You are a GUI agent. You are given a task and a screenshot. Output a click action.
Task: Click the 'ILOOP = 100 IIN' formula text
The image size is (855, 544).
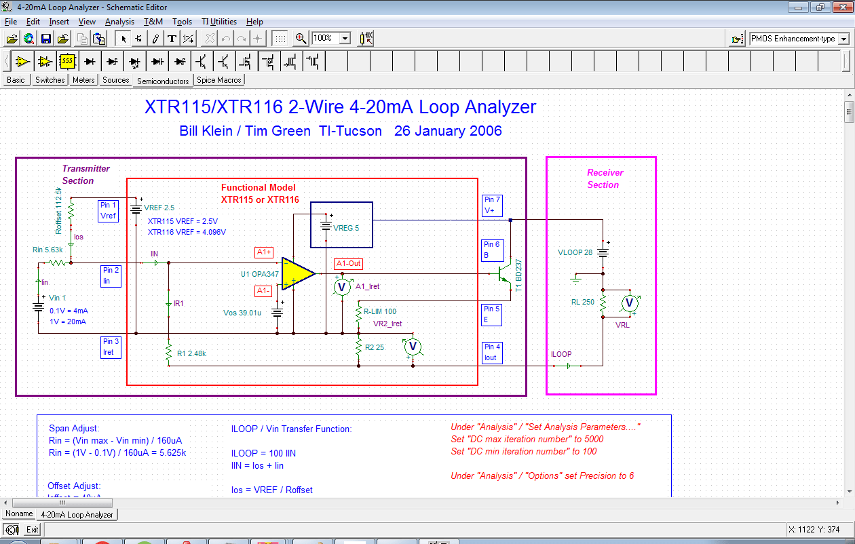263,453
